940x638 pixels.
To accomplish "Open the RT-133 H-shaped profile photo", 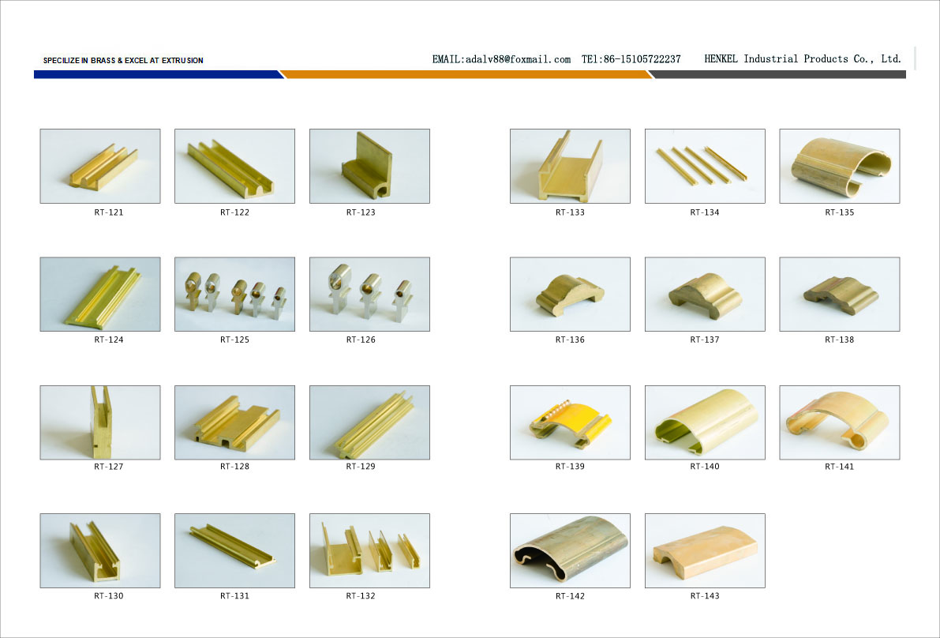I will [570, 166].
